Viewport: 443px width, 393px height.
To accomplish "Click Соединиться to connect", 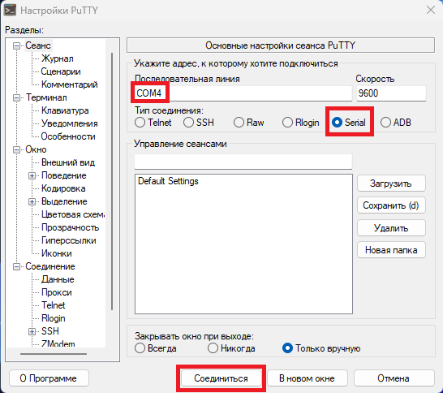I will [221, 378].
